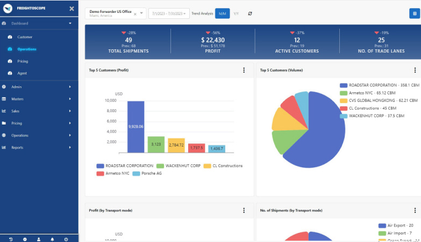
Task: Clear the Demo Forwarder US Office selection
Action: pos(135,14)
